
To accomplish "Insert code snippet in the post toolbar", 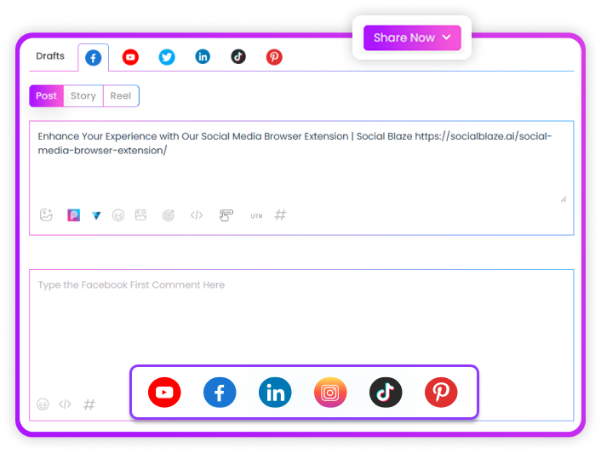I will 197,215.
